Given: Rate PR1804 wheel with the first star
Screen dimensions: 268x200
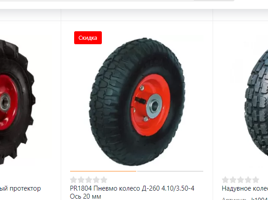Looking at the screenshot, I should coord(73,180).
